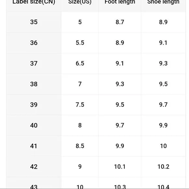The height and width of the screenshot is (189, 189).
Task: Click the Shoe length column header
Action: pos(163,5)
